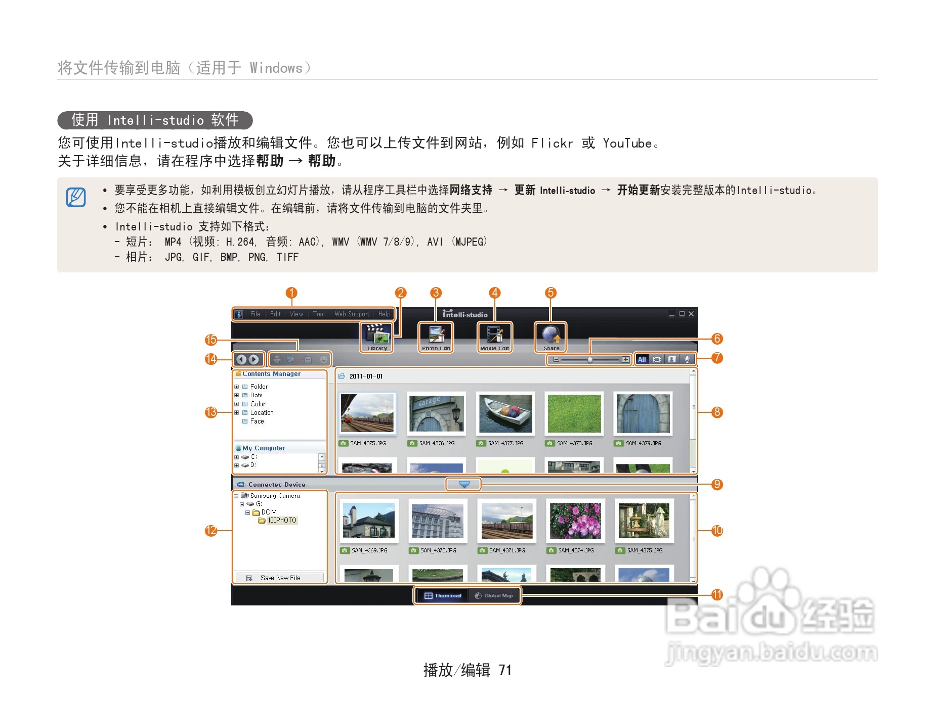Click the connected device pane scrollbar
Viewport: 935px width, 705px height.
click(693, 538)
